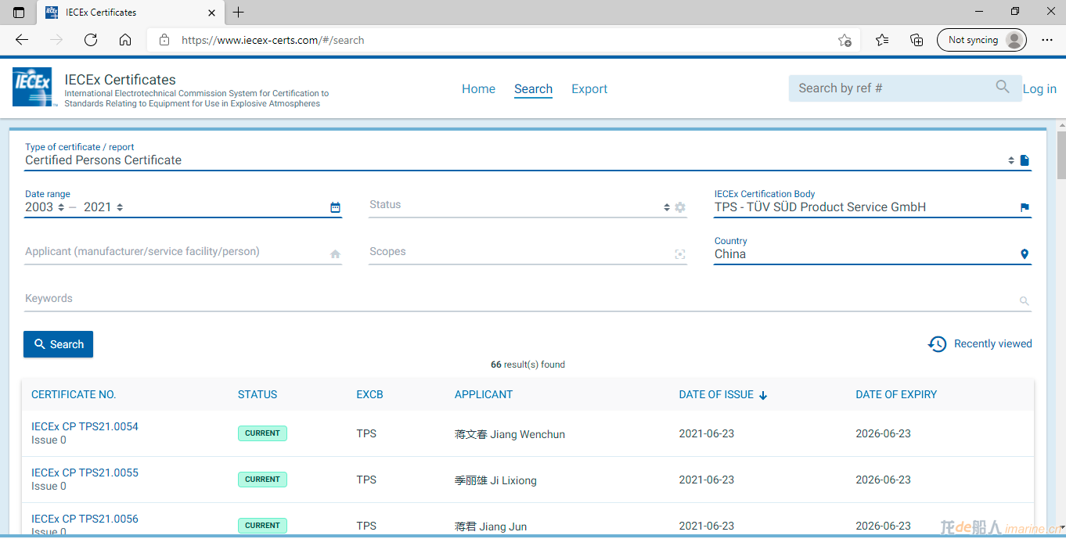Image resolution: width=1066 pixels, height=539 pixels.
Task: Click Not syncing profile button
Action: pos(981,40)
